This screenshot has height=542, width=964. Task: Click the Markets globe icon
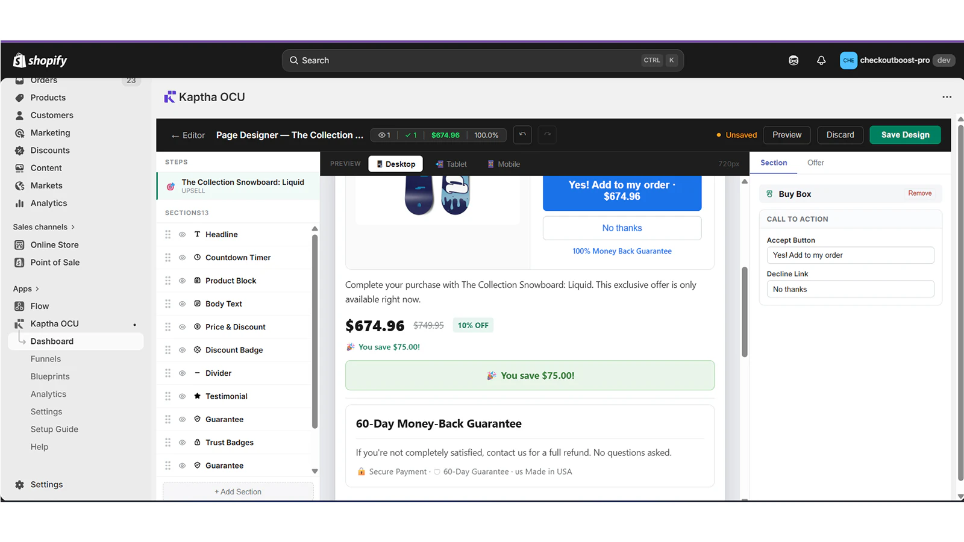point(20,185)
